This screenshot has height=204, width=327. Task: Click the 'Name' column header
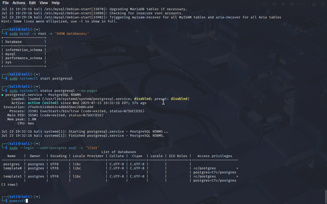click(x=11, y=156)
